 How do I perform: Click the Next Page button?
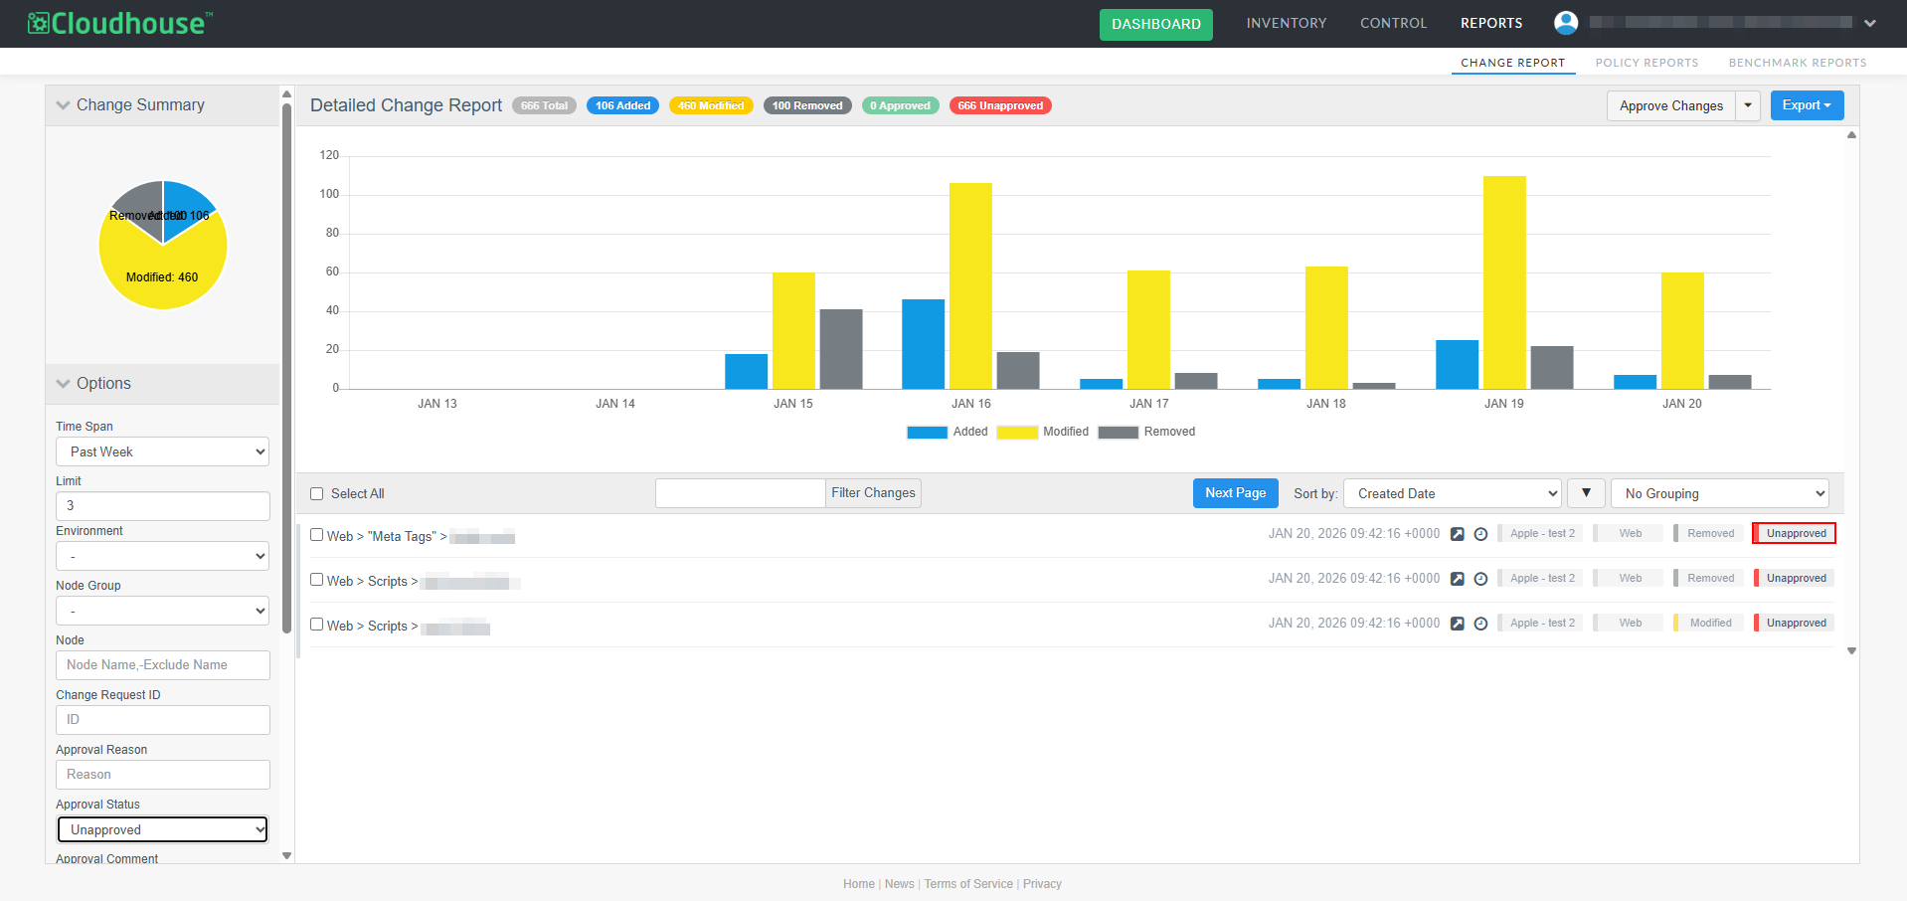[1235, 493]
